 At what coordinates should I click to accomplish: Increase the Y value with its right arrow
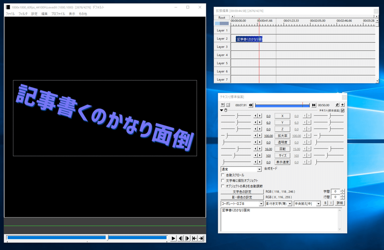[260, 123]
